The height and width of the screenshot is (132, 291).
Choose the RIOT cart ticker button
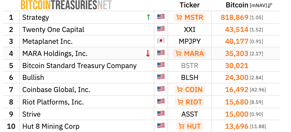coord(189,102)
